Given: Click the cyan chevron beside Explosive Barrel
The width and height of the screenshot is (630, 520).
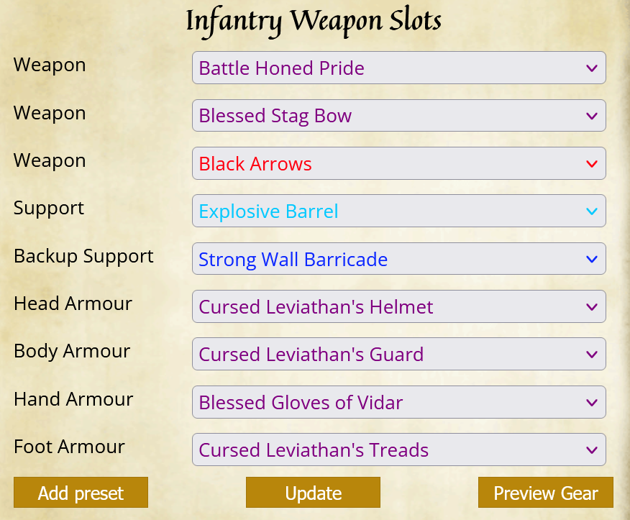Looking at the screenshot, I should (x=591, y=211).
